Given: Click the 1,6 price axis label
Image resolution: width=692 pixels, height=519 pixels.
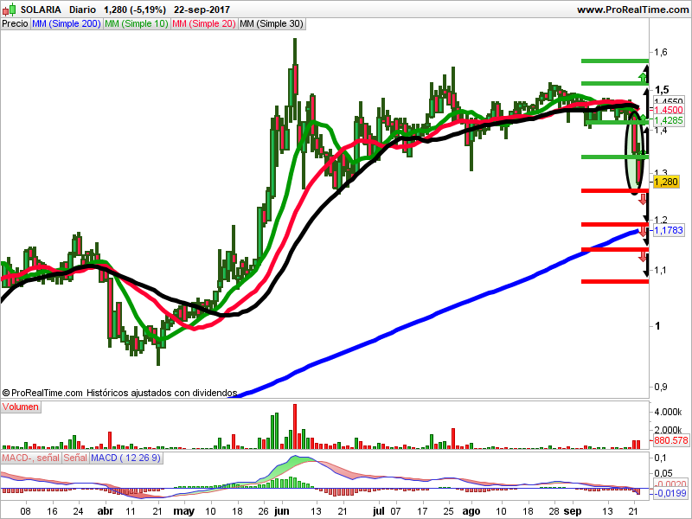Looking at the screenshot, I should pyautogui.click(x=661, y=52).
